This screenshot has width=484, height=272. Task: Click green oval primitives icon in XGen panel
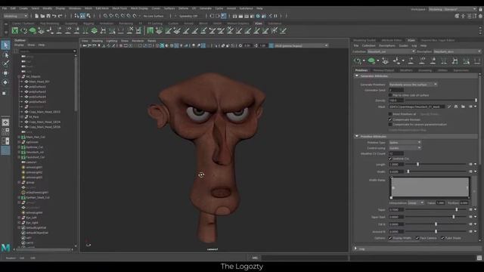pyautogui.click(x=371, y=60)
